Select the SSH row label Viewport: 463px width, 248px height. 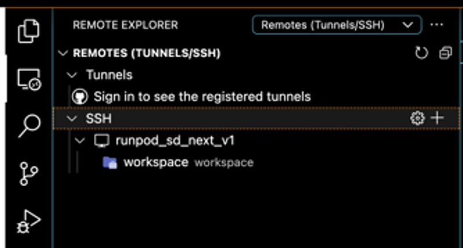[98, 119]
